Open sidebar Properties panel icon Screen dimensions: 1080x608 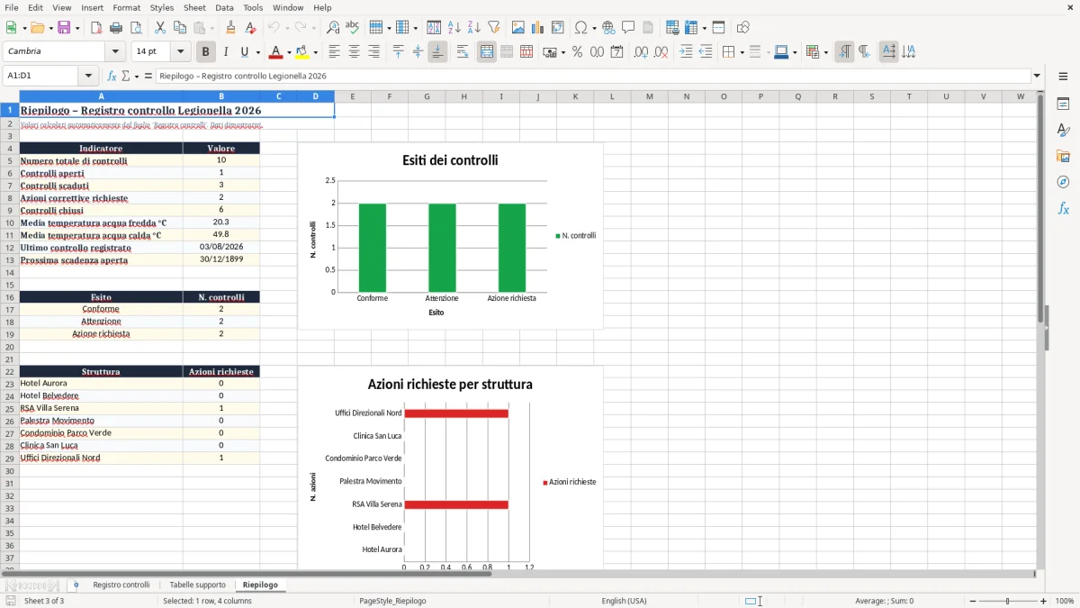[x=1063, y=104]
